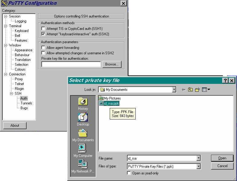Enable Allow agent forwarding
Viewport: 237px width, 181px height.
[43, 48]
